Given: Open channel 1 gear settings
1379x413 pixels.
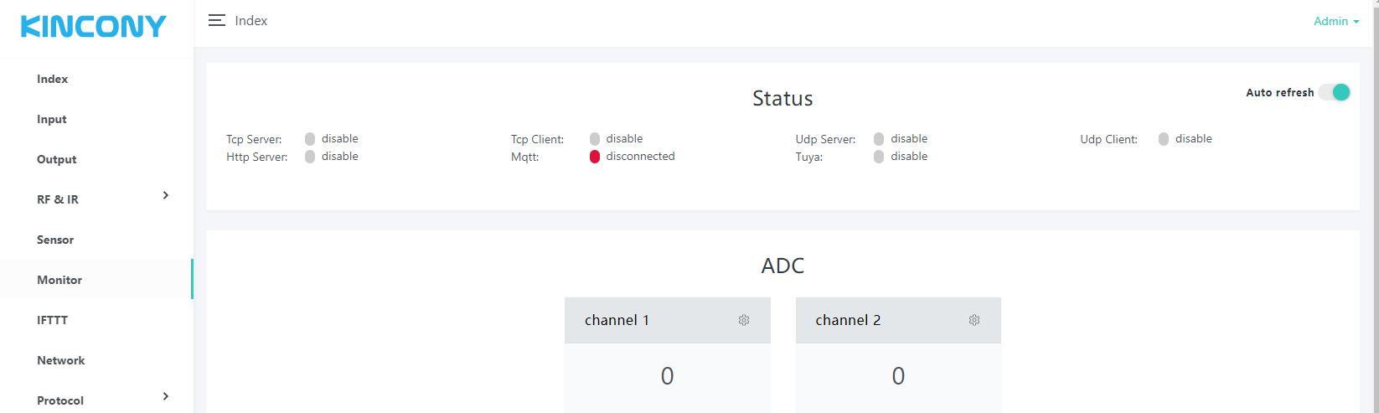Looking at the screenshot, I should pyautogui.click(x=743, y=320).
